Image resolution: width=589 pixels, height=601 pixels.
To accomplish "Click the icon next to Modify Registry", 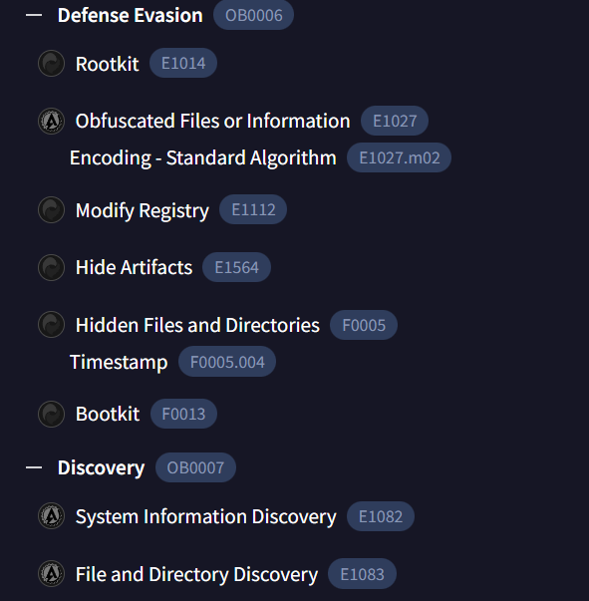I will [52, 209].
